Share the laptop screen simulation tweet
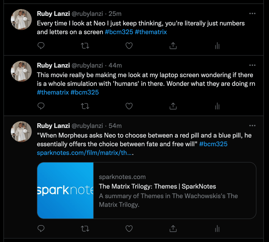Viewport: 269px width, 242px height. point(173,106)
